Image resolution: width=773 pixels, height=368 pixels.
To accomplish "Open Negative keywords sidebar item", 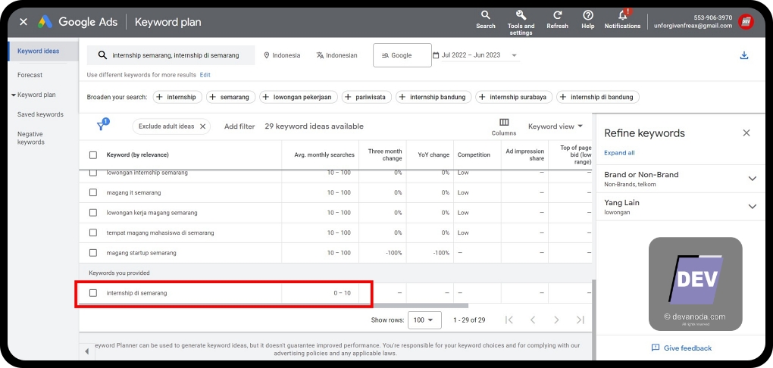I will pos(31,138).
